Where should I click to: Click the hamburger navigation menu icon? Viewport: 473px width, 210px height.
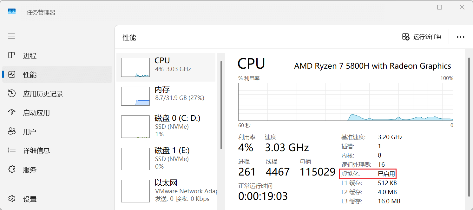pos(11,36)
